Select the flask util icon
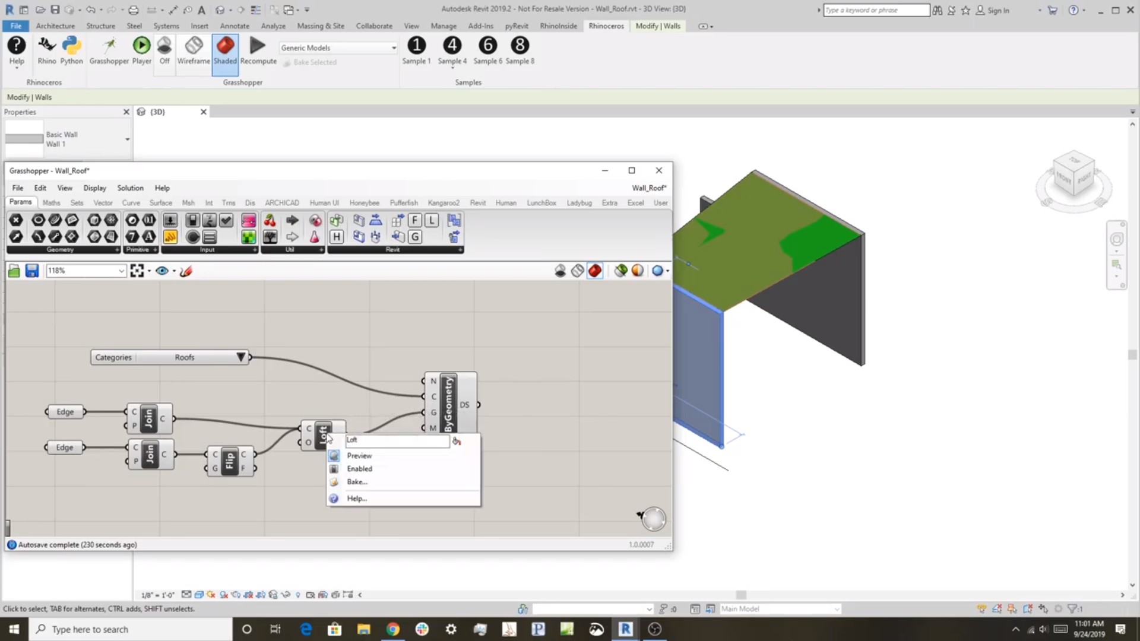1140x641 pixels. [315, 237]
